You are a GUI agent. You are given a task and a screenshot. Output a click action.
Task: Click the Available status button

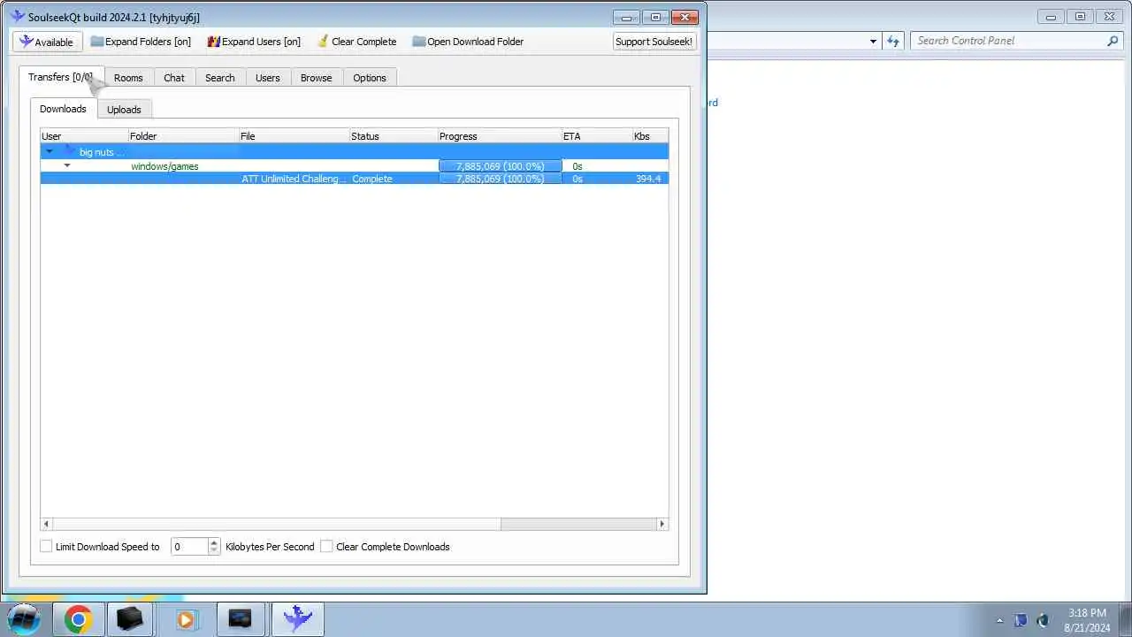48,42
